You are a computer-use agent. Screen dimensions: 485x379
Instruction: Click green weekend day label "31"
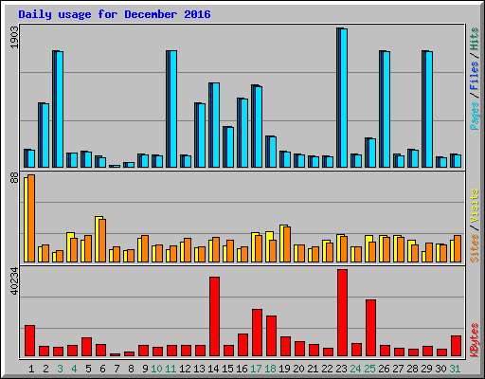point(455,369)
